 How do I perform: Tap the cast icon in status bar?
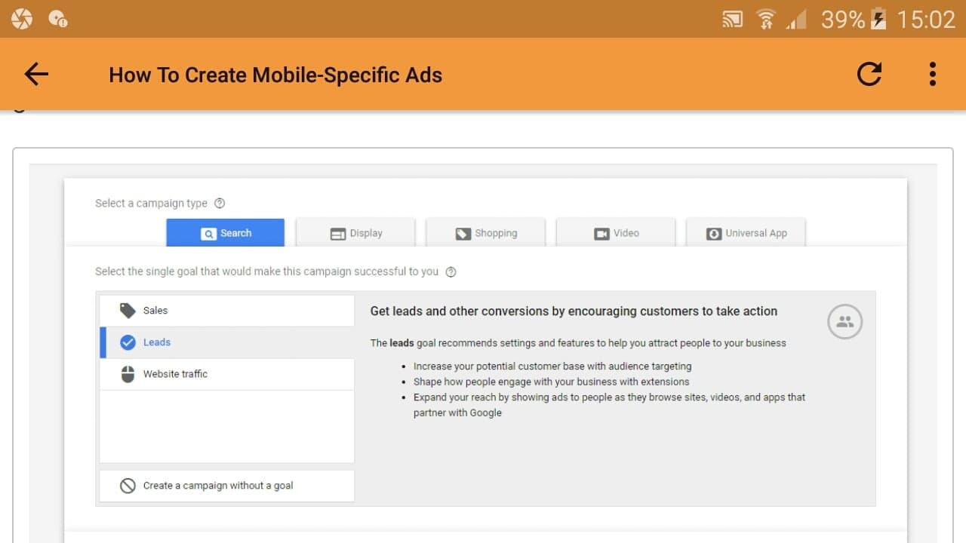(x=732, y=20)
